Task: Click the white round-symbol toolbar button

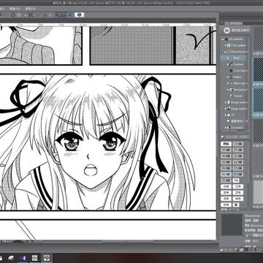Action: 79,15
